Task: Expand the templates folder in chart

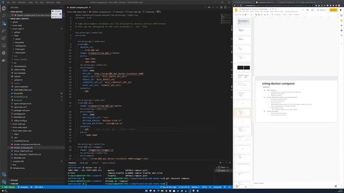Action: pyautogui.click(x=19, y=42)
